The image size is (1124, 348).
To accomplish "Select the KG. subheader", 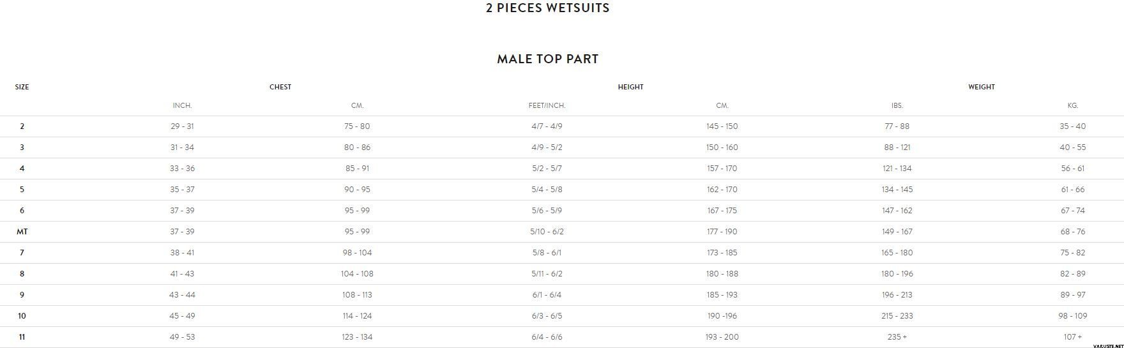I will (x=1072, y=105).
